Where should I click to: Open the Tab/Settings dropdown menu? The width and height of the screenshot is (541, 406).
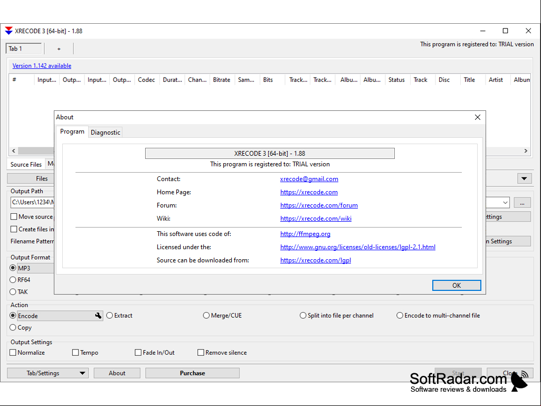click(x=48, y=373)
